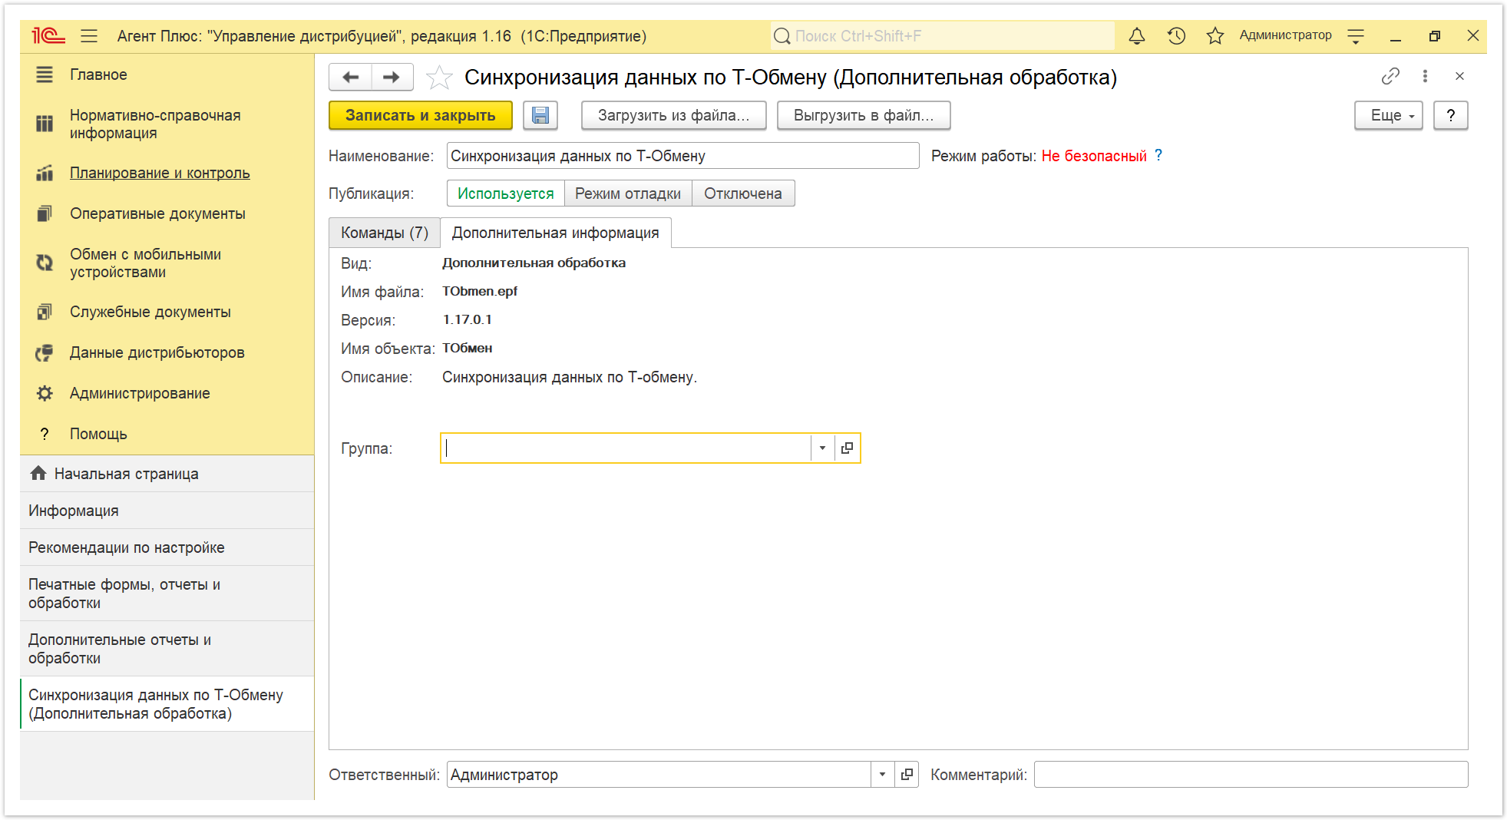Open the Группа field's open-form icon
Viewport: 1507px width, 820px height.
click(847, 448)
